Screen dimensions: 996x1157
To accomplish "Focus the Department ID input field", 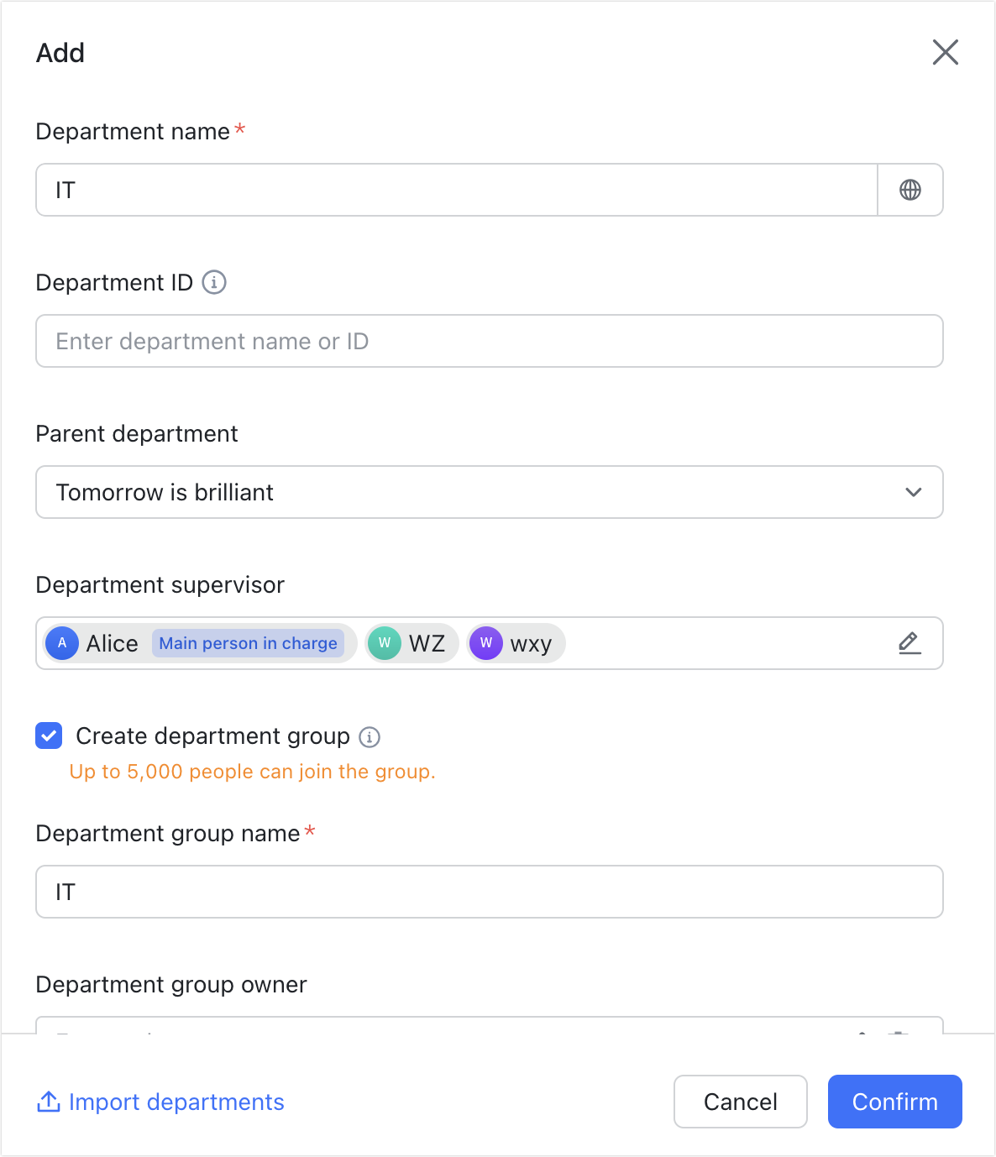I will tap(490, 341).
